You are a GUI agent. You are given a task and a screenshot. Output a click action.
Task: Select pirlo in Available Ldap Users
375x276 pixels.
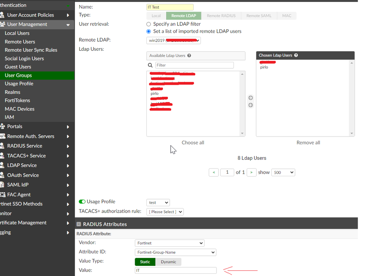click(155, 93)
